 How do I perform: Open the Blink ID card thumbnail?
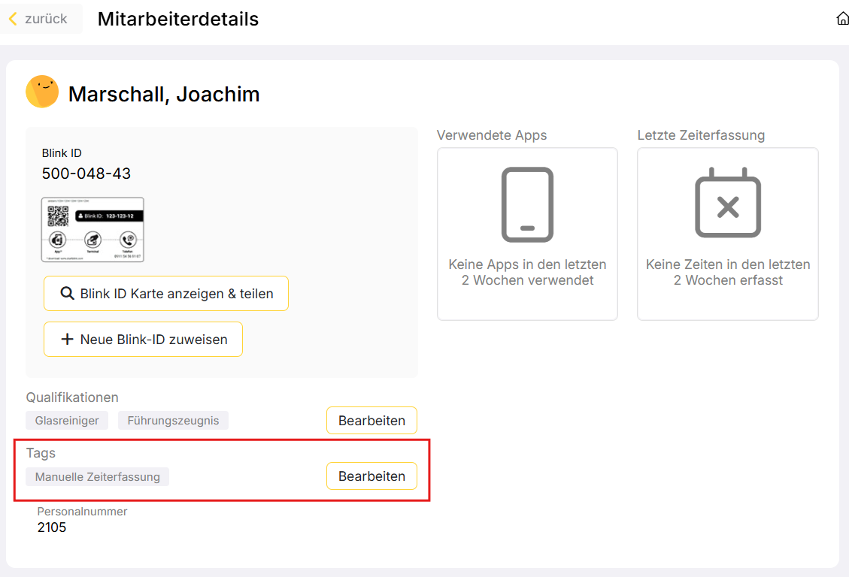pos(92,230)
